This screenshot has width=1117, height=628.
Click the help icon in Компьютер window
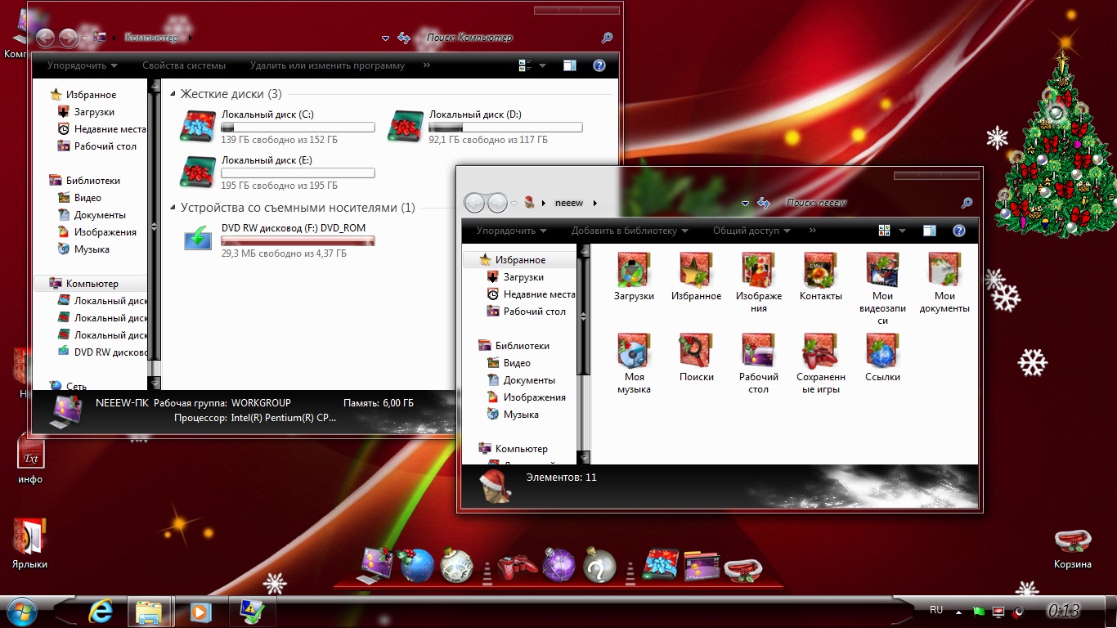pyautogui.click(x=599, y=65)
